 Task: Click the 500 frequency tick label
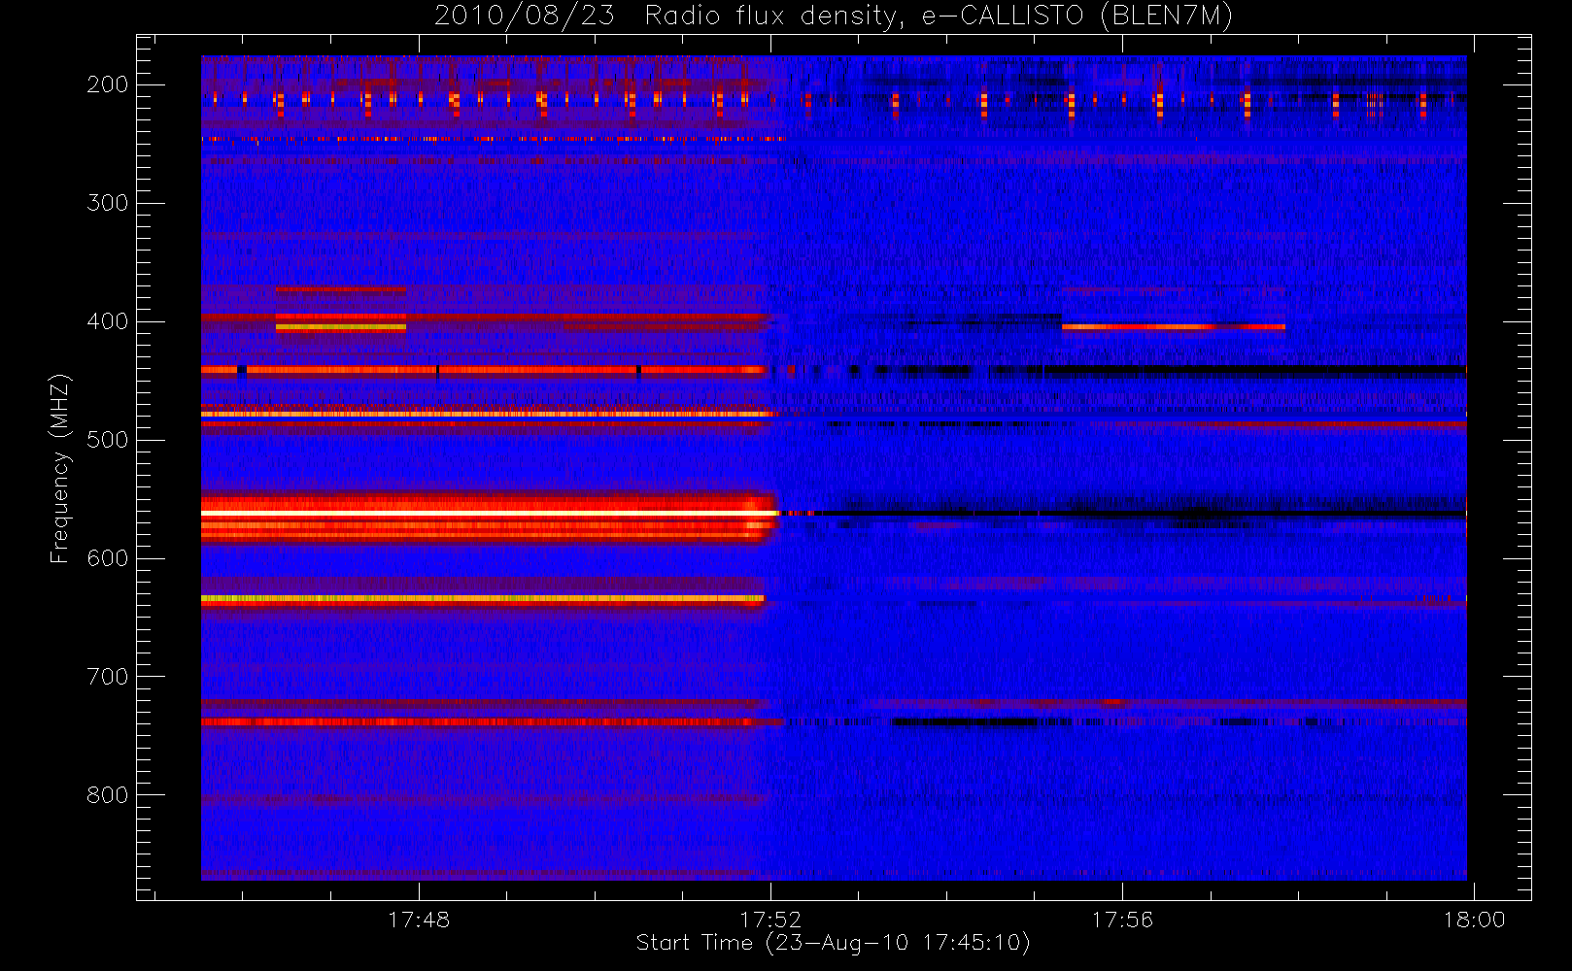107,440
